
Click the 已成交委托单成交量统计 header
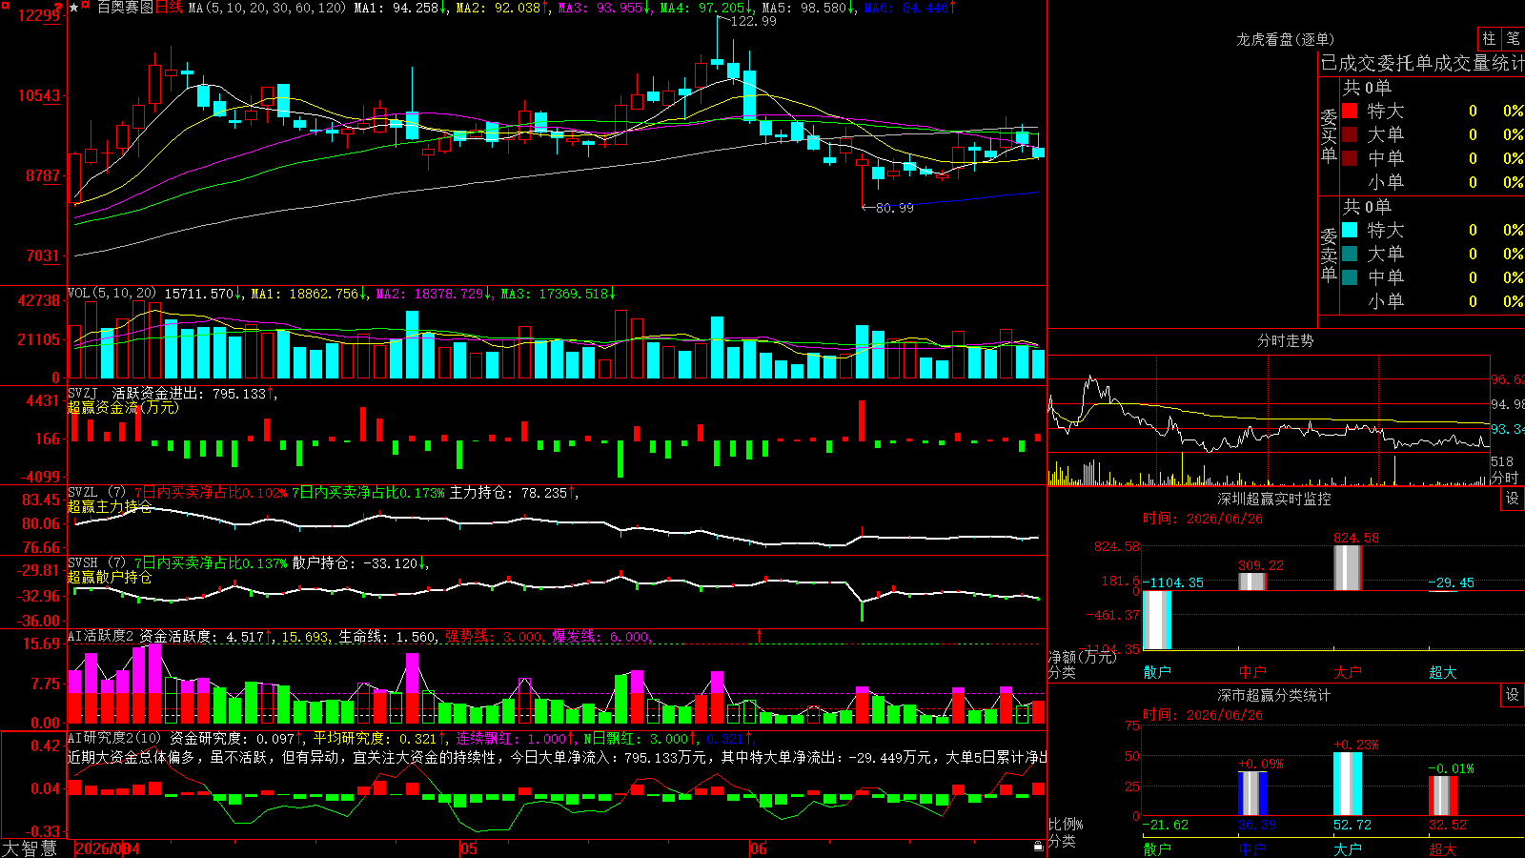[x=1422, y=63]
